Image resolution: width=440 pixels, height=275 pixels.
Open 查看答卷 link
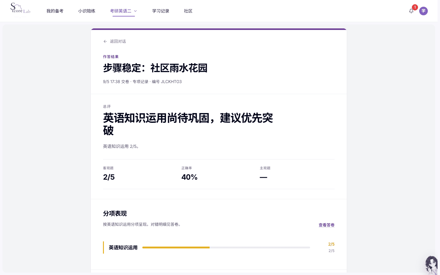click(x=327, y=225)
